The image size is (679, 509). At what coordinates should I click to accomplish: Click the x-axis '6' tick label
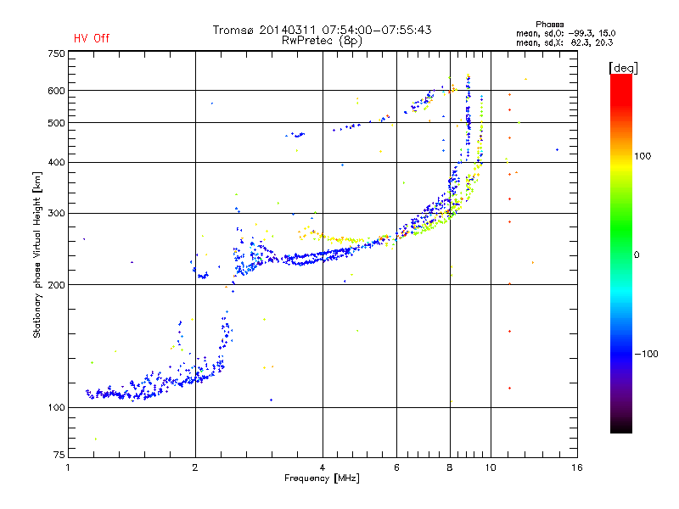396,467
